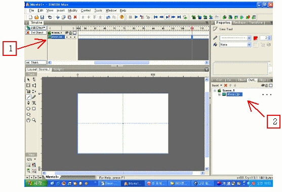
Task: Expand the Movie Clip tree node
Action: (219, 94)
